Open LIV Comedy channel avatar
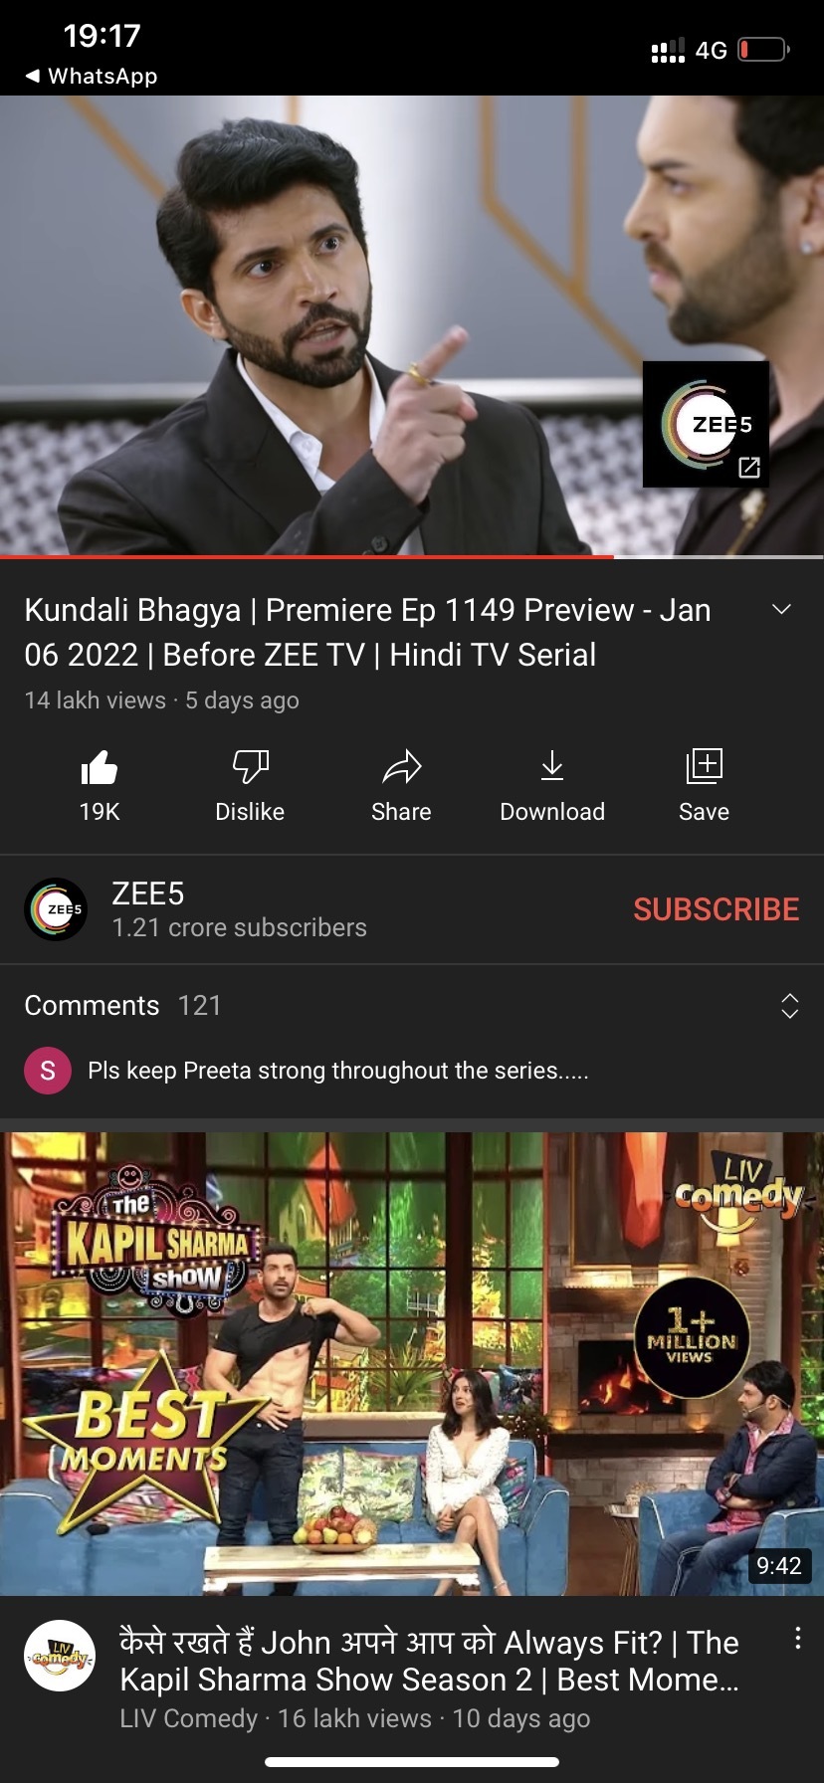This screenshot has width=824, height=1783. pyautogui.click(x=60, y=1656)
